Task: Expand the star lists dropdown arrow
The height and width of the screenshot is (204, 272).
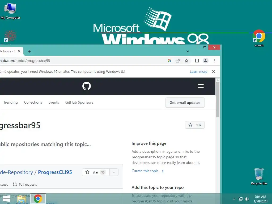Action: 114,172
